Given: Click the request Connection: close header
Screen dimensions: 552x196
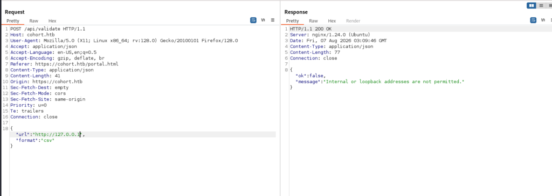Looking at the screenshot, I should click(x=34, y=117).
